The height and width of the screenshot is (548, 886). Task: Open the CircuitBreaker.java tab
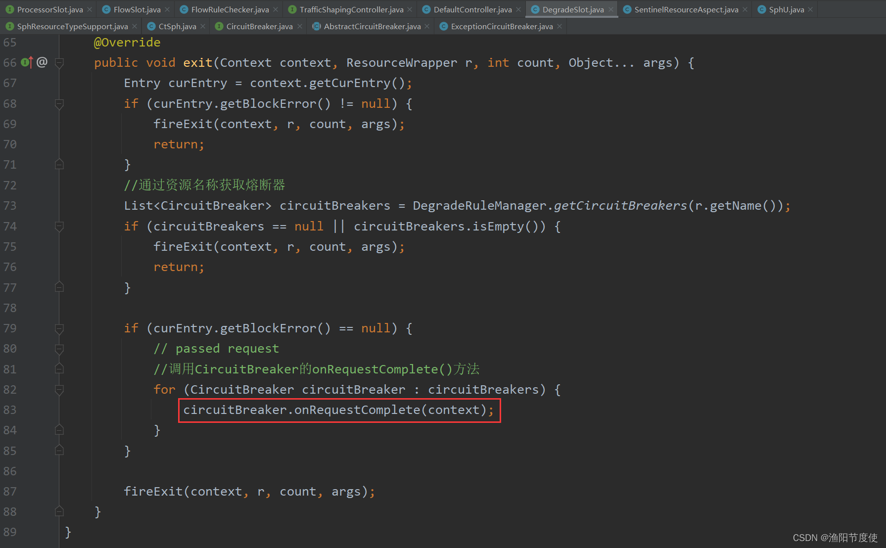tap(259, 26)
